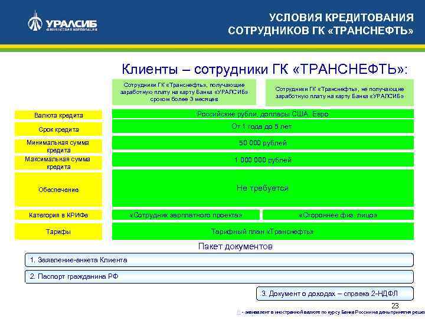Click the 'Тарифы' label

58,232
